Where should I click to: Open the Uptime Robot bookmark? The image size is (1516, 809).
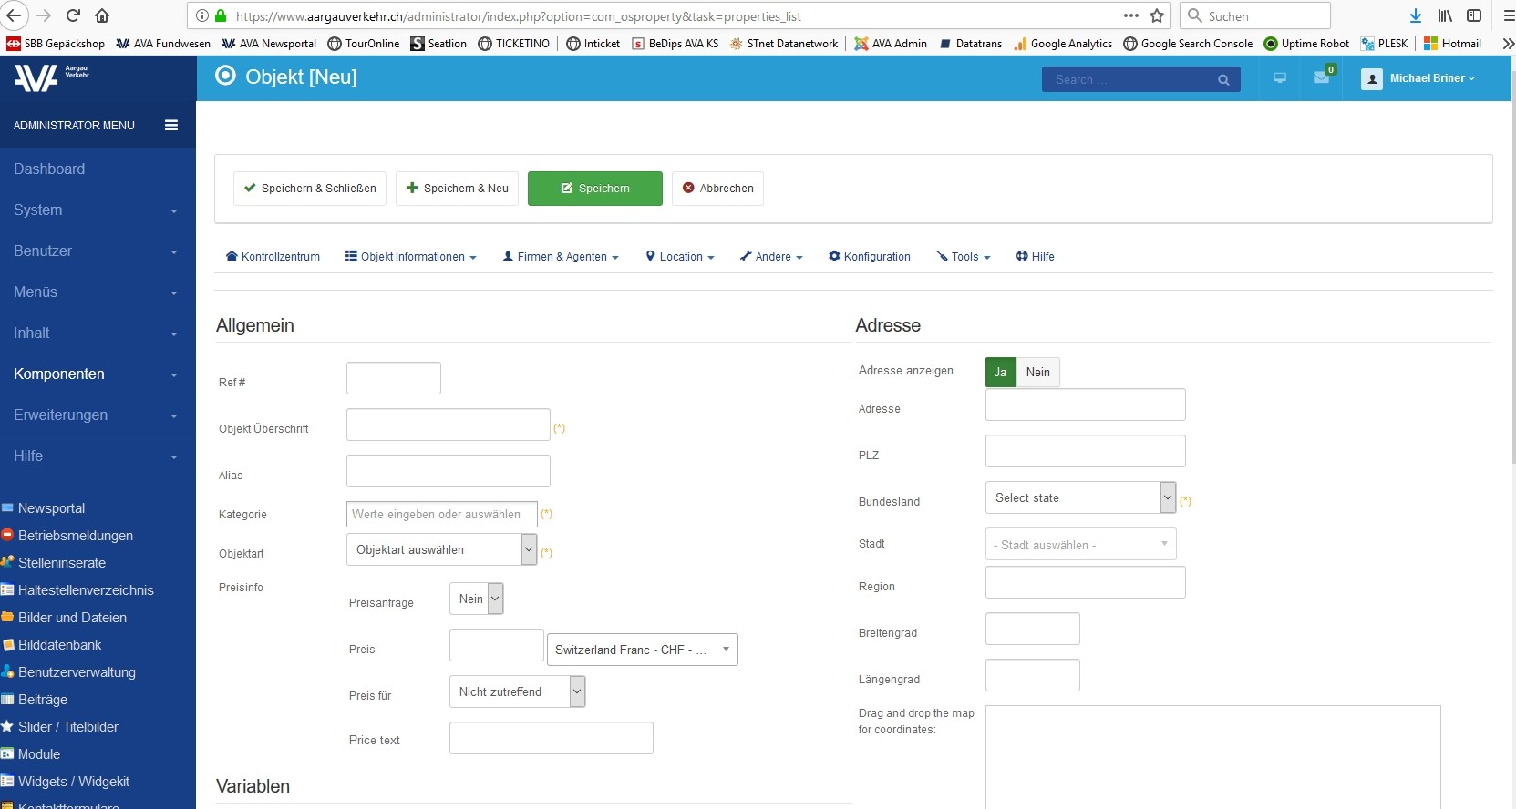coord(1306,44)
